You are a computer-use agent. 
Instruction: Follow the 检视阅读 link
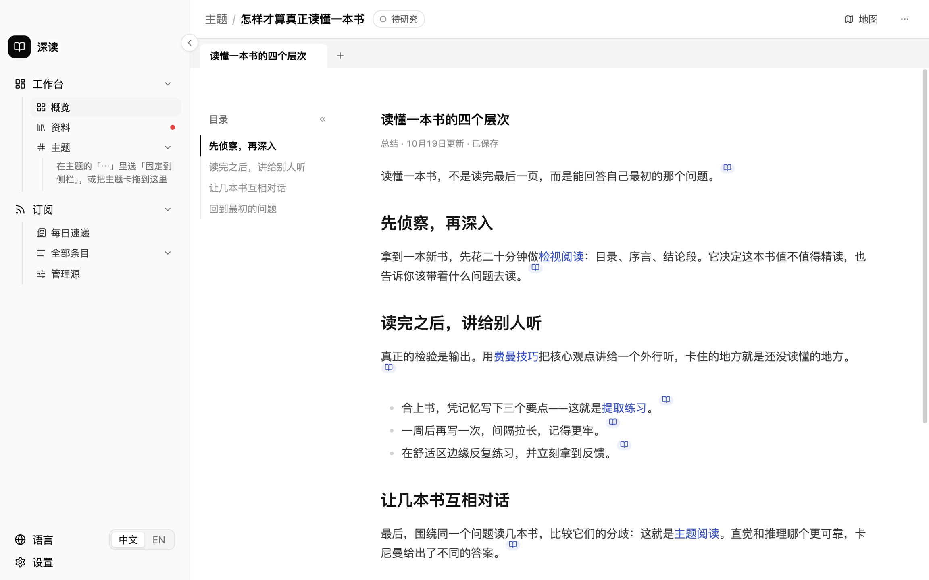pyautogui.click(x=561, y=257)
